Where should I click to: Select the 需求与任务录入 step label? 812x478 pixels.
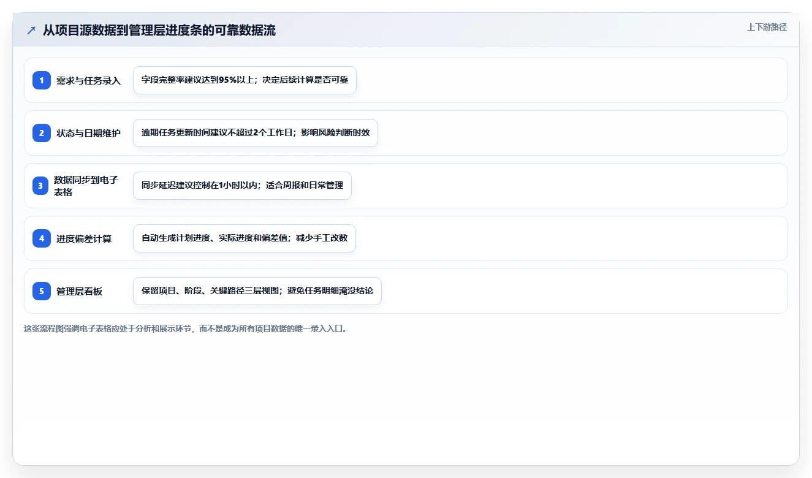click(88, 80)
